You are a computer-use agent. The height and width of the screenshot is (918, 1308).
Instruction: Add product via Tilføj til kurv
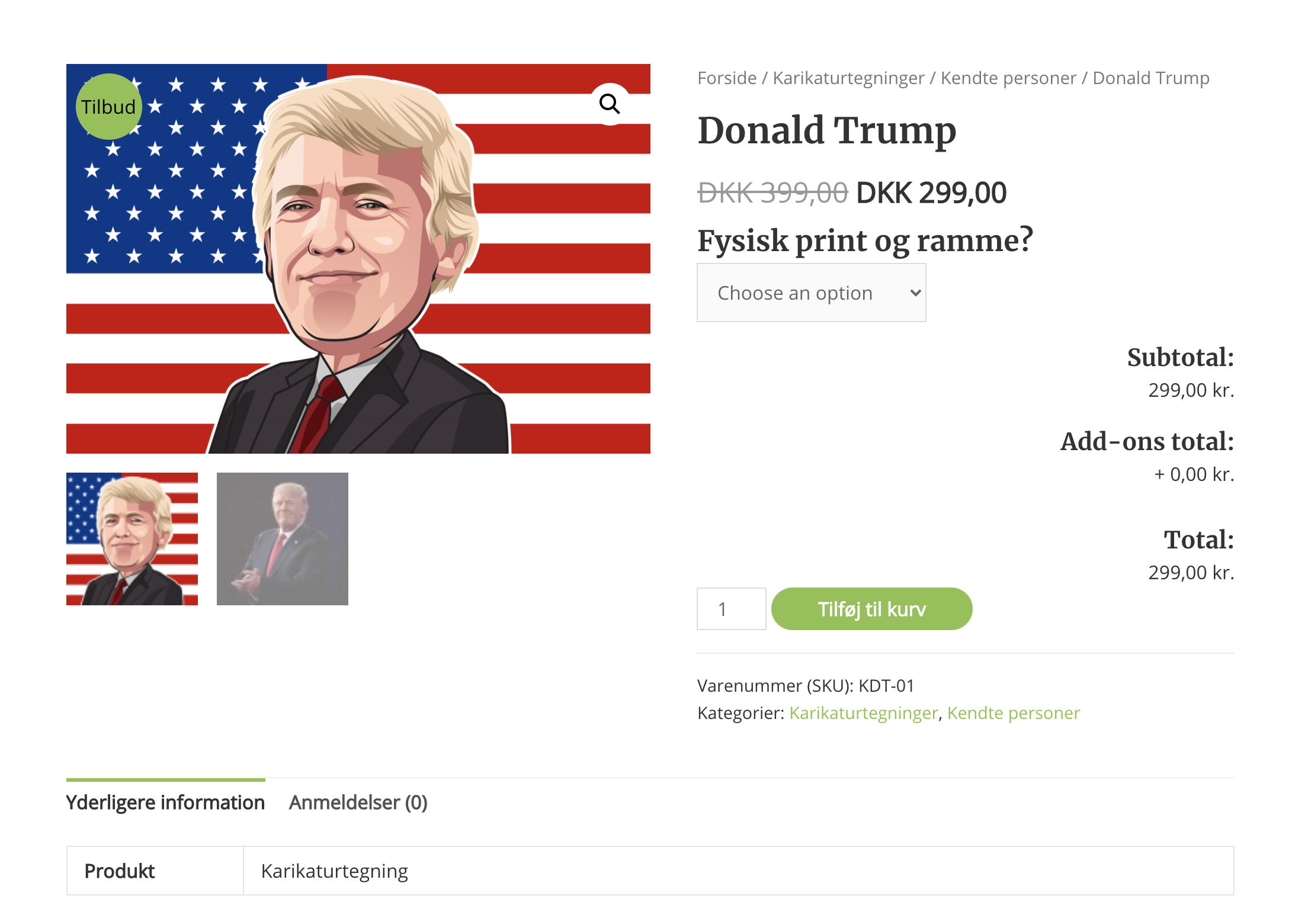tap(871, 609)
